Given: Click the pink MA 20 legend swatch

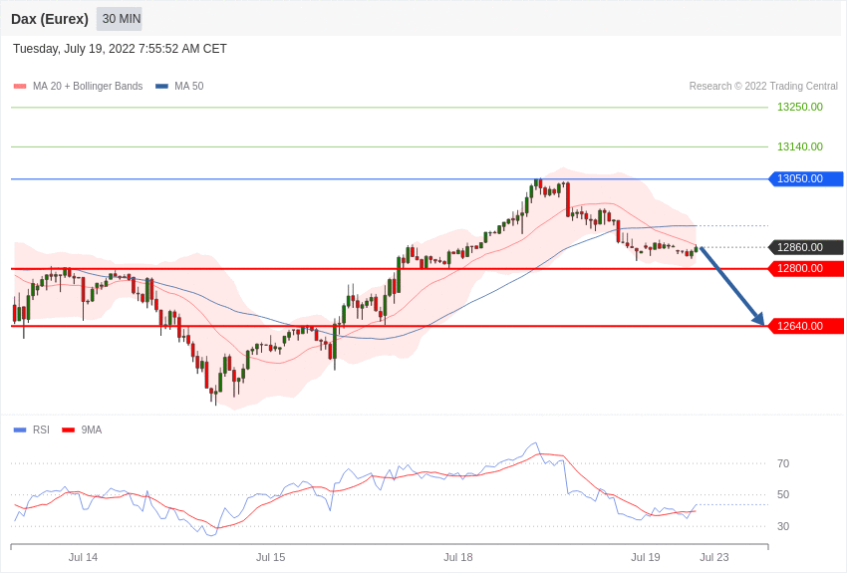Looking at the screenshot, I should point(20,87).
